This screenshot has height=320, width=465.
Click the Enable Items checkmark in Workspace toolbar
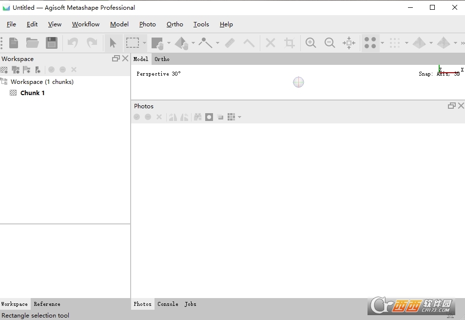coord(51,69)
